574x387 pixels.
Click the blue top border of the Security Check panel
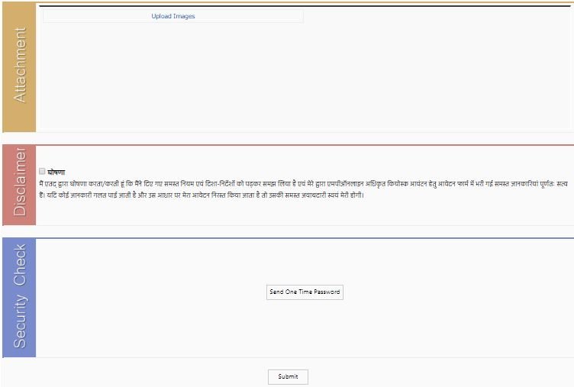[x=305, y=238]
